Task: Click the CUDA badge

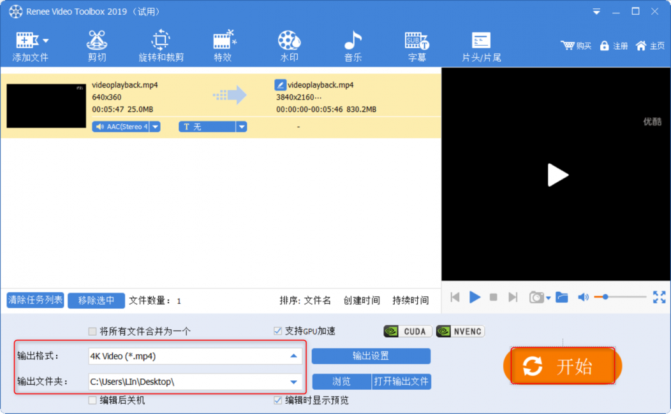Action: click(x=408, y=332)
